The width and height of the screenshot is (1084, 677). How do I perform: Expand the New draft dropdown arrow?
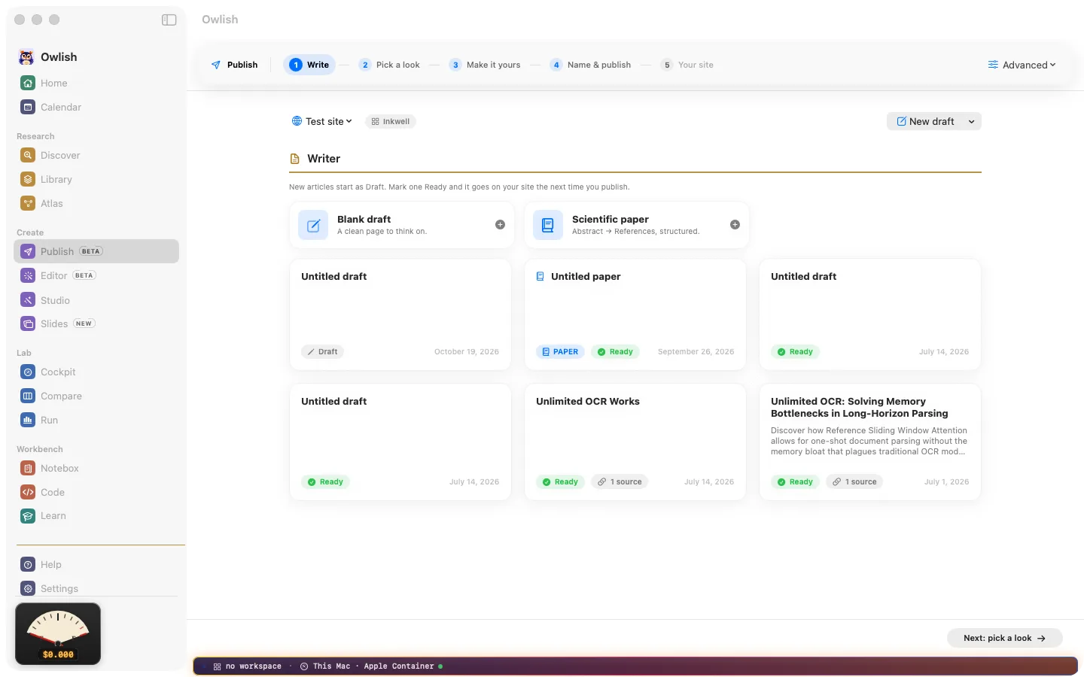click(x=971, y=121)
